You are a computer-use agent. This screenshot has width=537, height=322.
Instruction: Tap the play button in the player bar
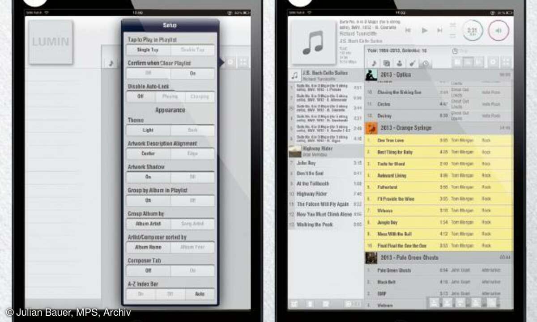click(424, 30)
